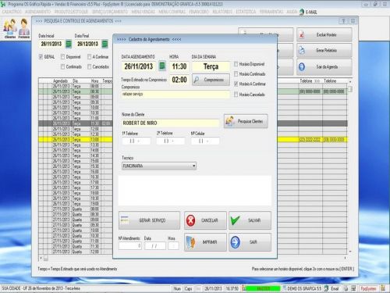Open calendar icon beside Data Final

(105, 44)
